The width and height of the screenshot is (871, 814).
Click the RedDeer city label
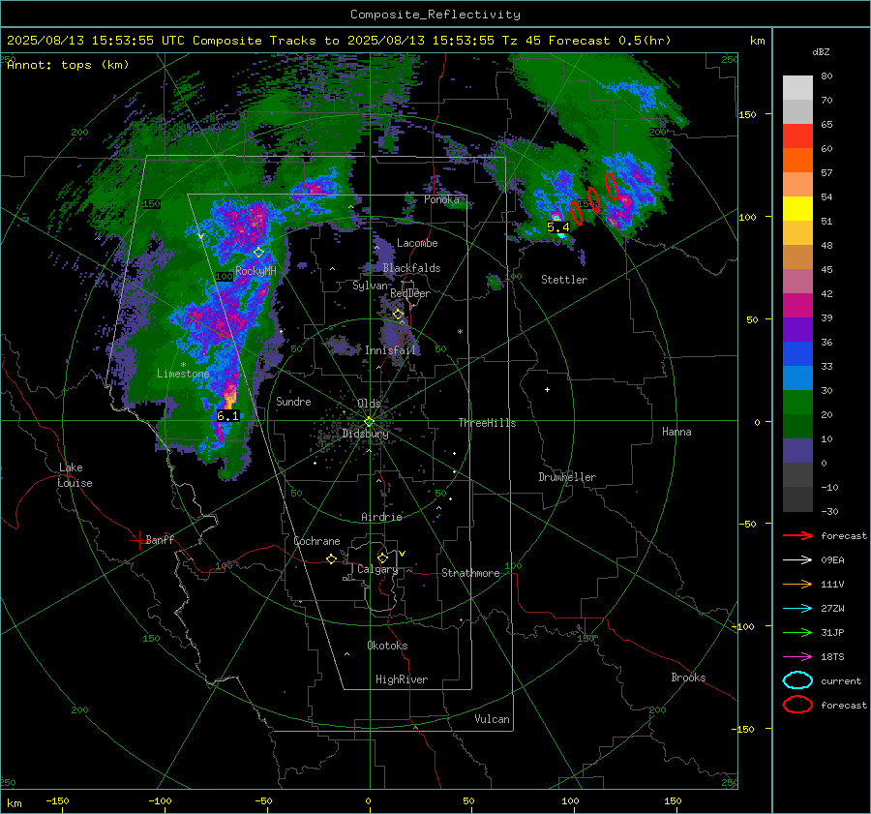(410, 293)
